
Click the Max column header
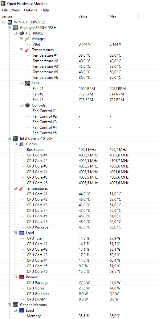click(x=123, y=16)
